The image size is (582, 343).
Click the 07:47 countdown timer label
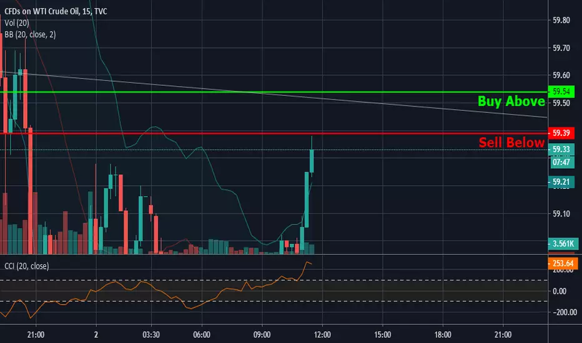point(561,162)
